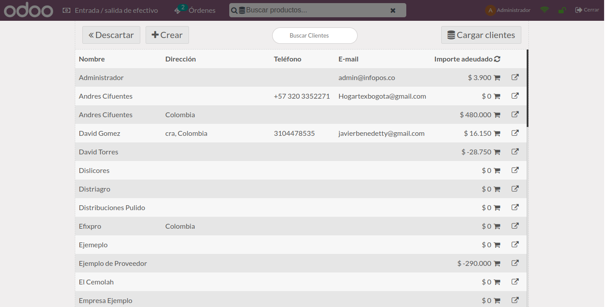Screen dimensions: 605x307
Task: Click the green Wi-Fi connection status icon
Action: pyautogui.click(x=544, y=10)
